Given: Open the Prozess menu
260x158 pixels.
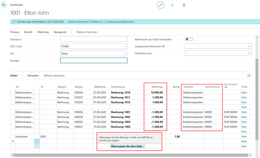Looking at the screenshot, I should tap(15, 32).
